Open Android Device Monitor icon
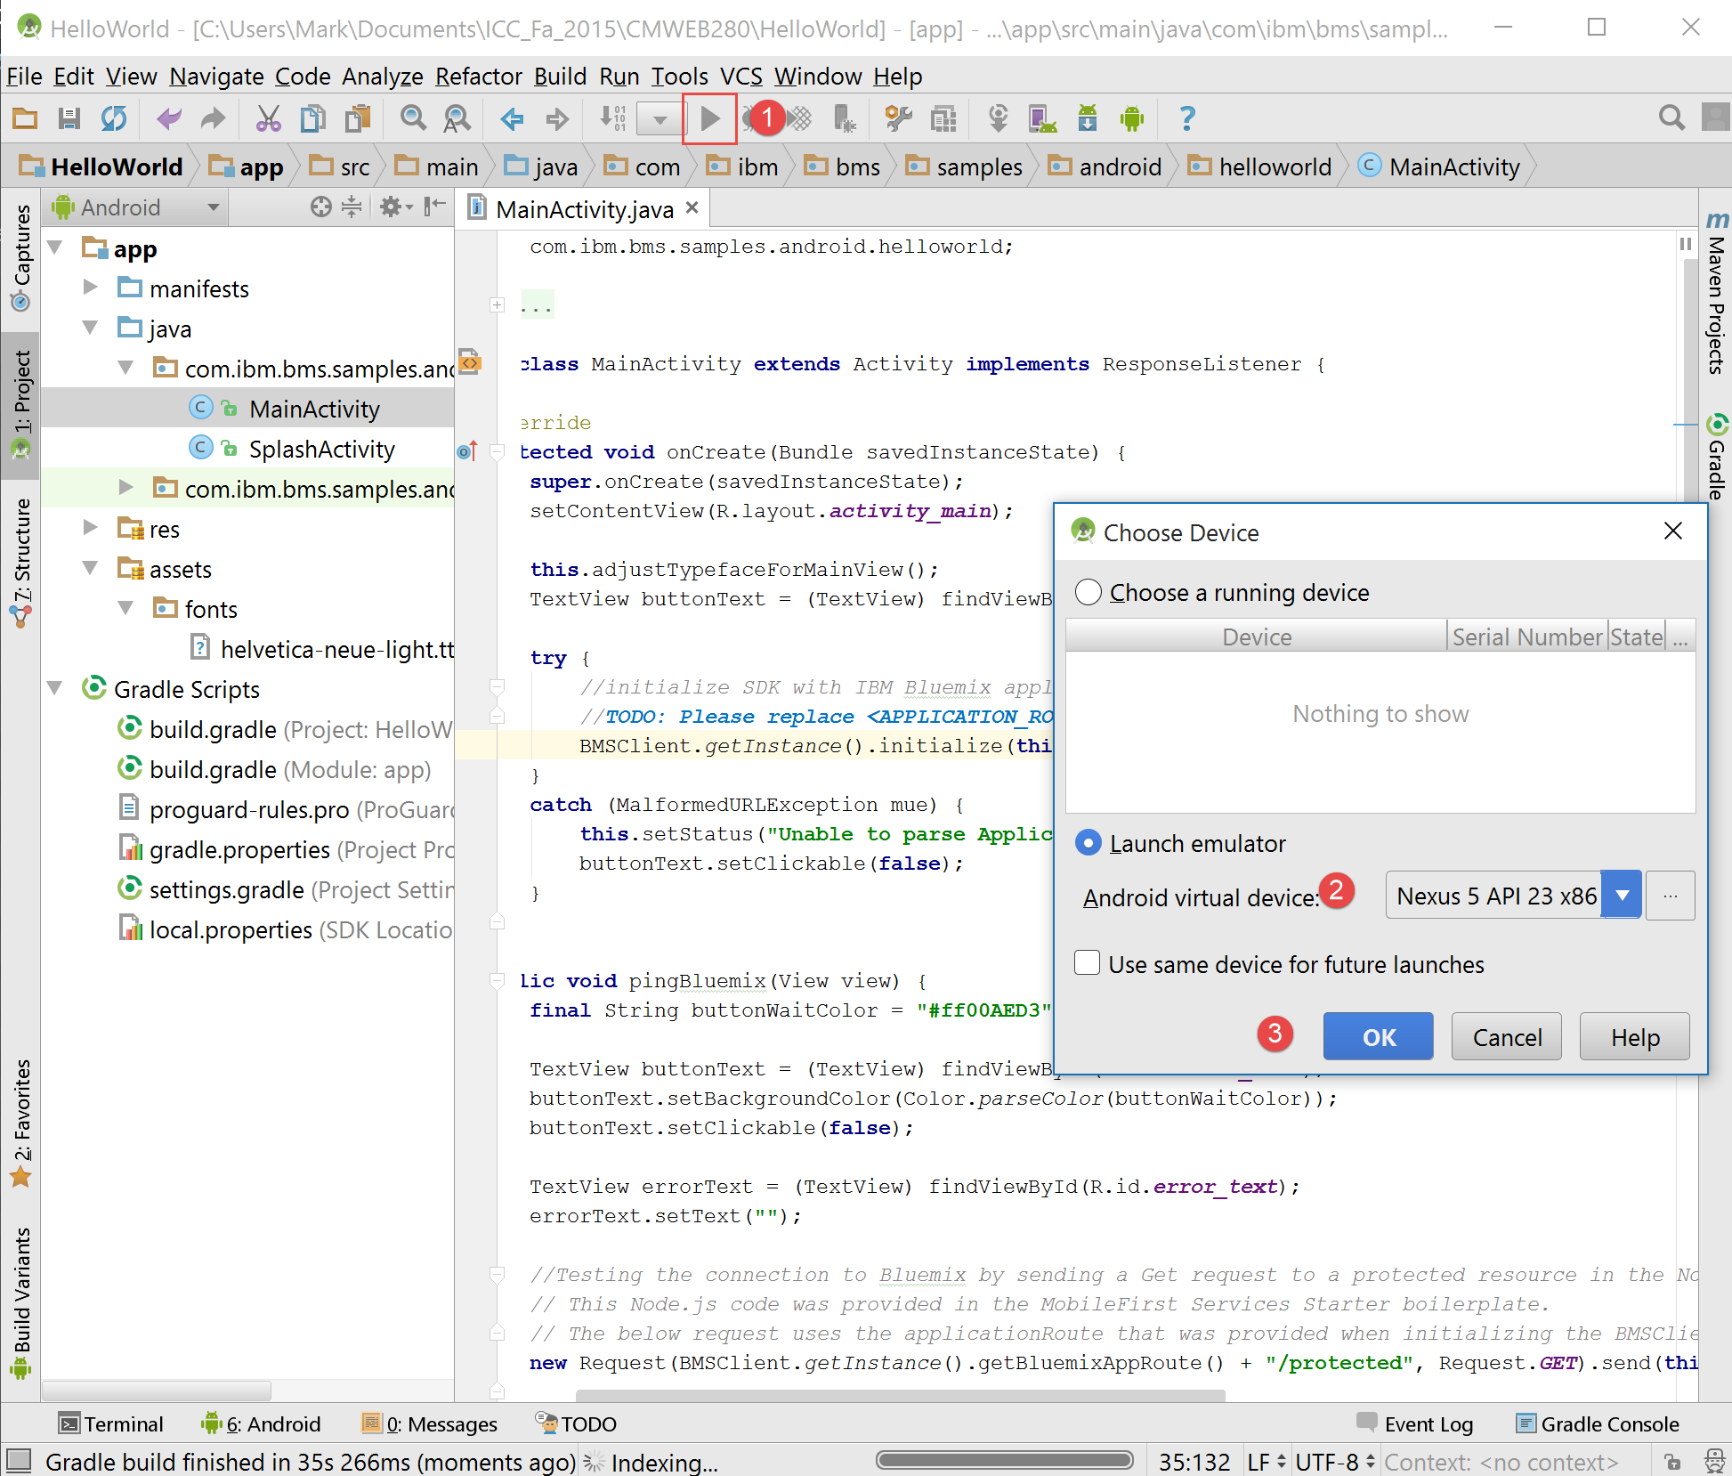This screenshot has height=1476, width=1732. click(1132, 118)
